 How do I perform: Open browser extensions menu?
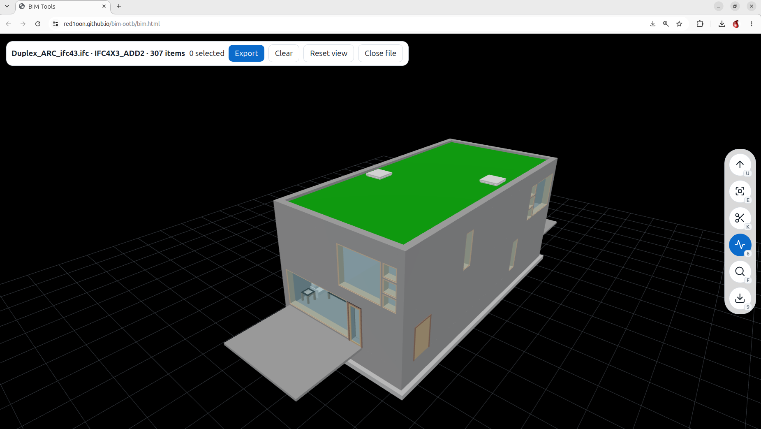[x=700, y=24]
